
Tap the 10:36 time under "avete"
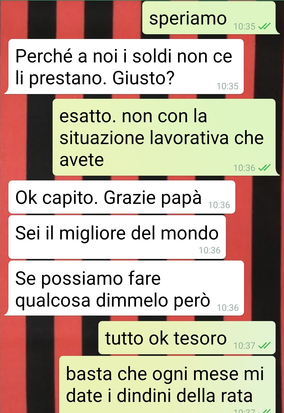(x=244, y=168)
